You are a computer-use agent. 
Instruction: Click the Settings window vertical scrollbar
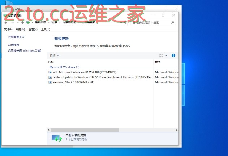pos(181,122)
